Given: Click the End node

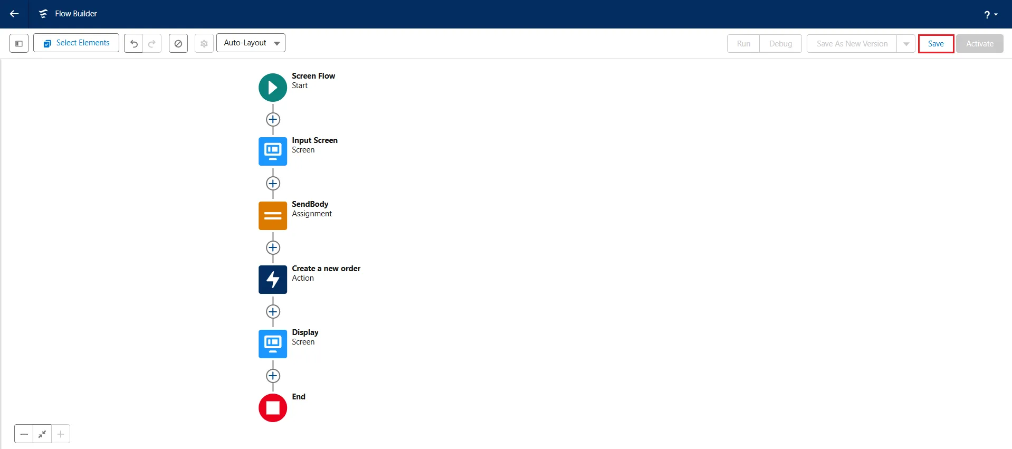Looking at the screenshot, I should point(273,408).
